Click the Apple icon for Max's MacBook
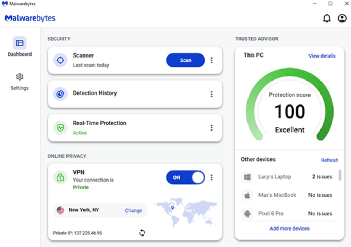351x247 pixels. point(247,195)
